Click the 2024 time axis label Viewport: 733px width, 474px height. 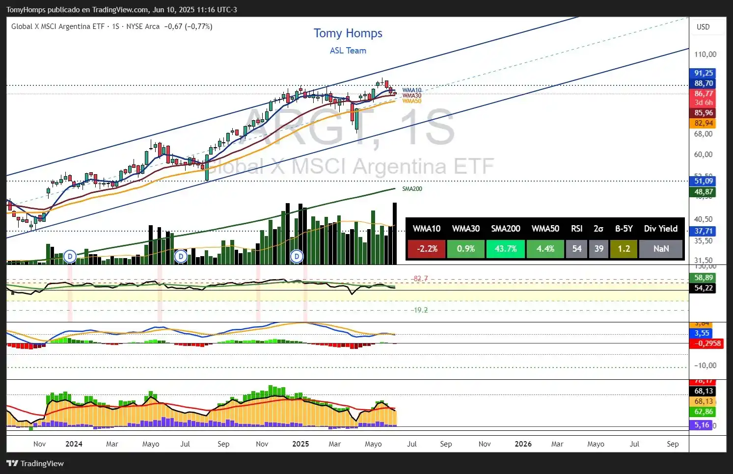click(74, 444)
